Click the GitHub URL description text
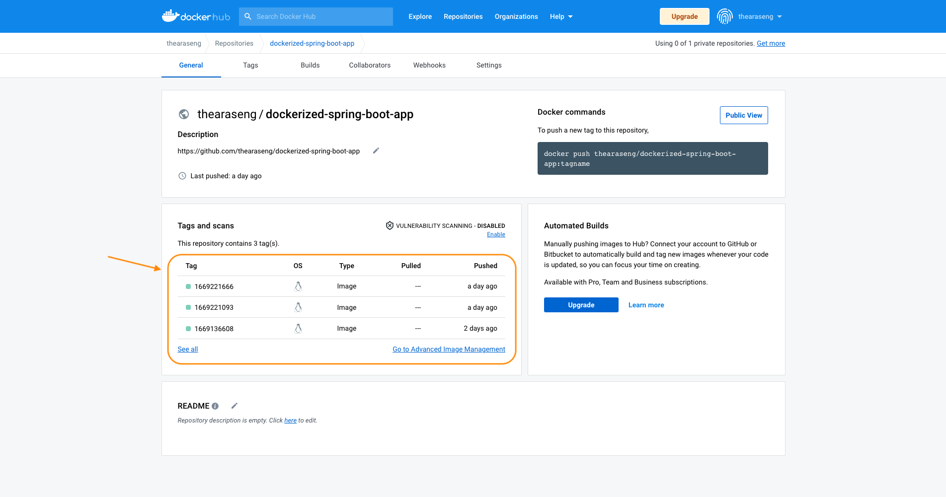 coord(269,151)
